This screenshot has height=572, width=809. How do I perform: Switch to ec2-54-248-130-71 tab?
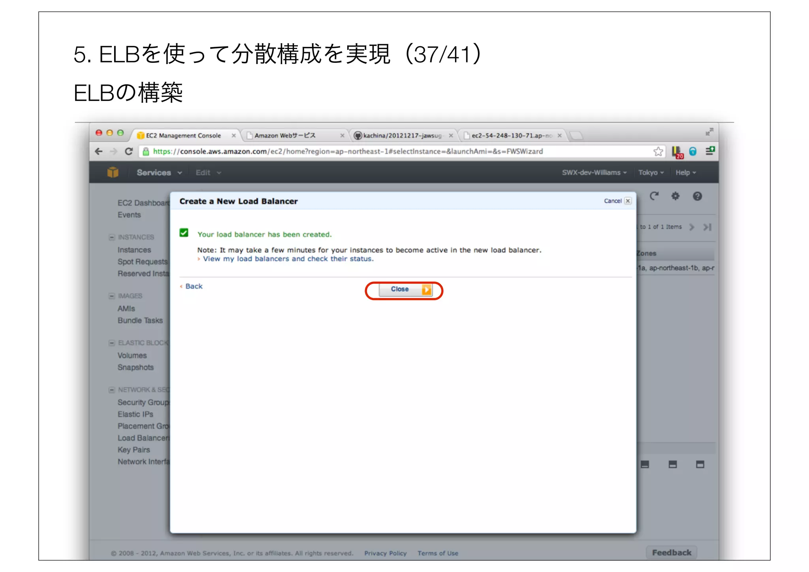click(x=512, y=136)
